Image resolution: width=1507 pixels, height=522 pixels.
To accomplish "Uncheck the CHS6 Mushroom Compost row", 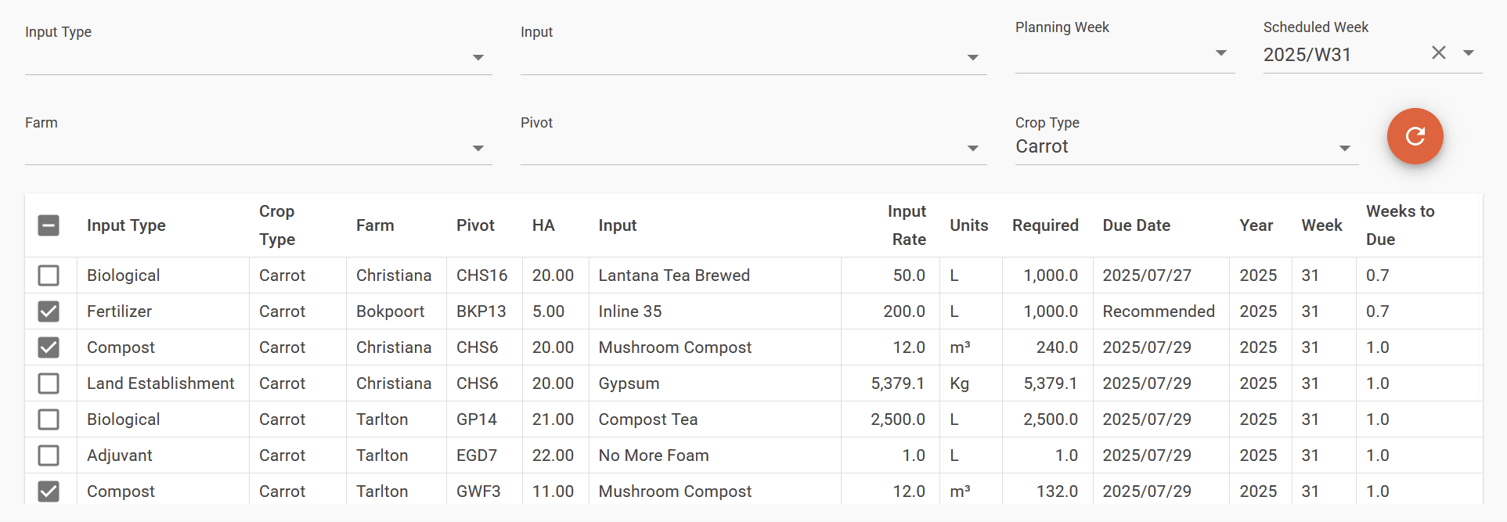I will (x=49, y=347).
